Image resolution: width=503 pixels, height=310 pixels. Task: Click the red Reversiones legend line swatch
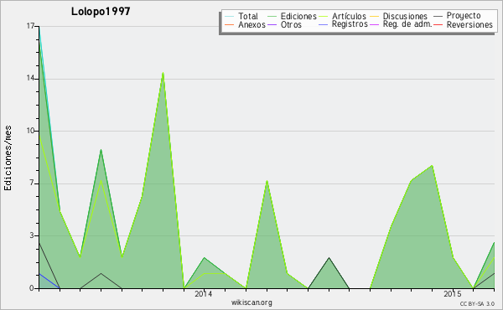438,24
